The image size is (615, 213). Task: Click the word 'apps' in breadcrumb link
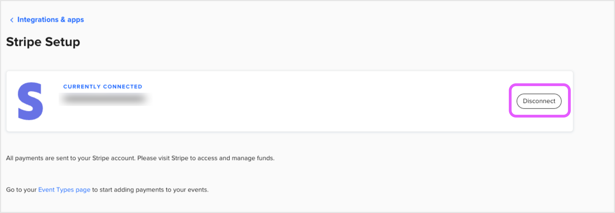pos(75,20)
